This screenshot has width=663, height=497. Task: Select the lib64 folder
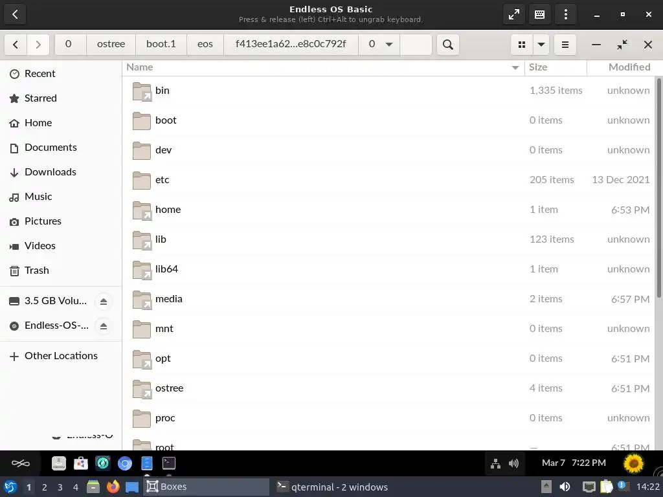388,269
